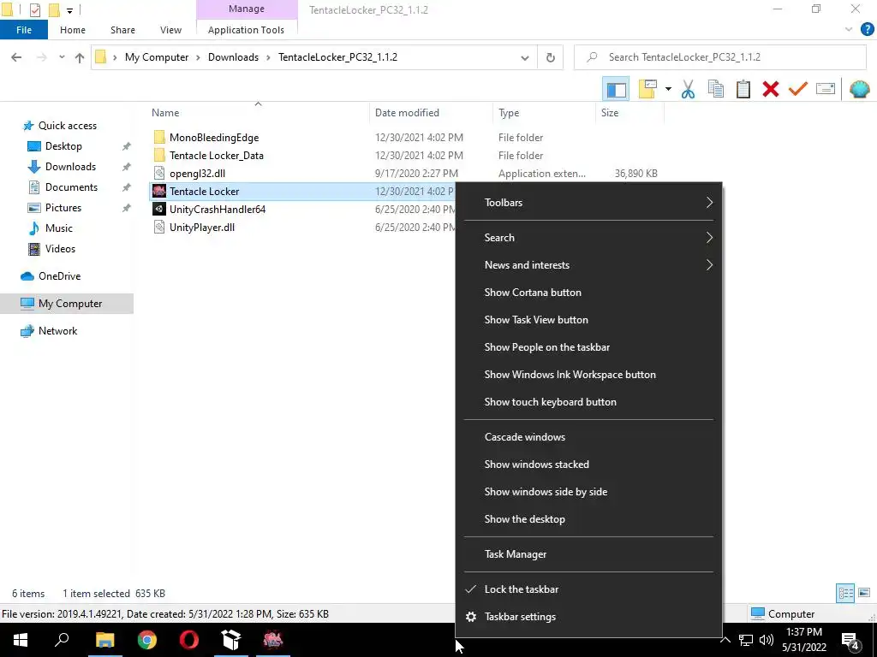Viewport: 877px width, 657px height.
Task: Open Desktop in the navigation pane
Action: click(x=63, y=146)
